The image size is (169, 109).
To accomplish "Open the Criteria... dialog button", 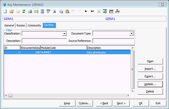I will pyautogui.click(x=85, y=103).
